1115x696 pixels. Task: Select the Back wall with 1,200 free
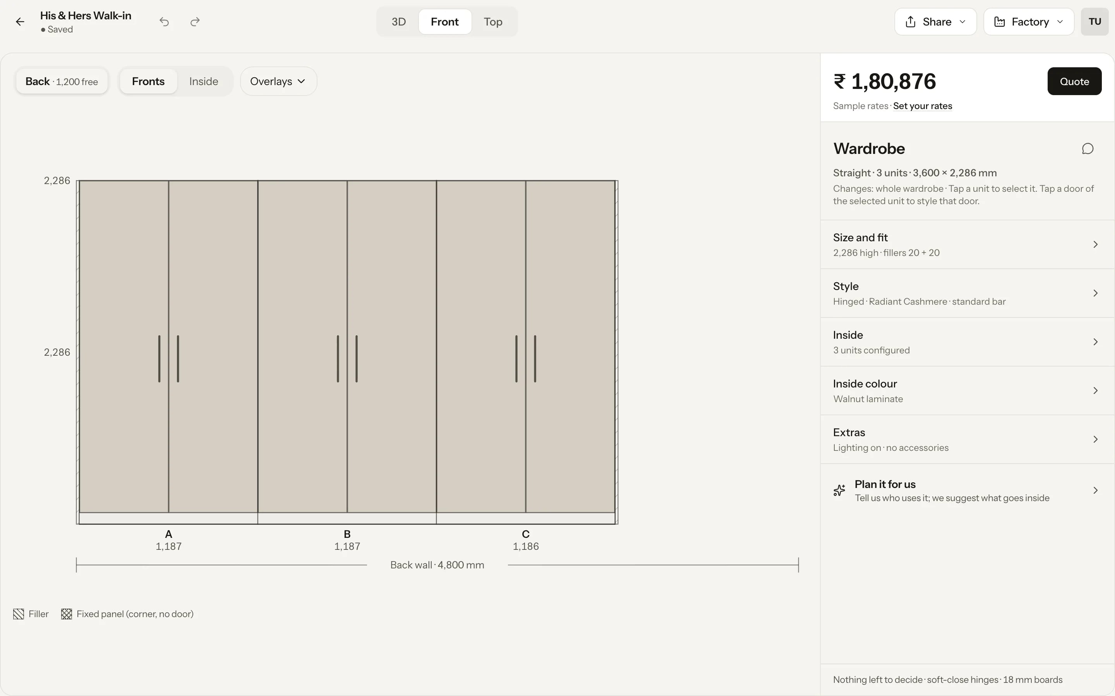click(x=62, y=82)
